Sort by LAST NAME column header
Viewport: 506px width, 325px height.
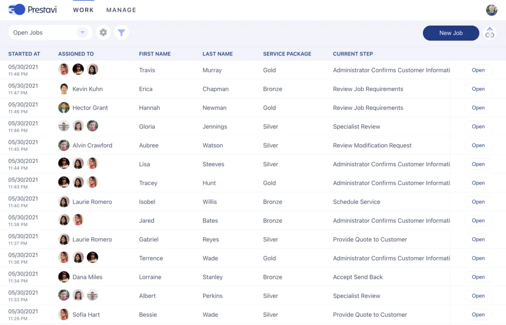(218, 54)
